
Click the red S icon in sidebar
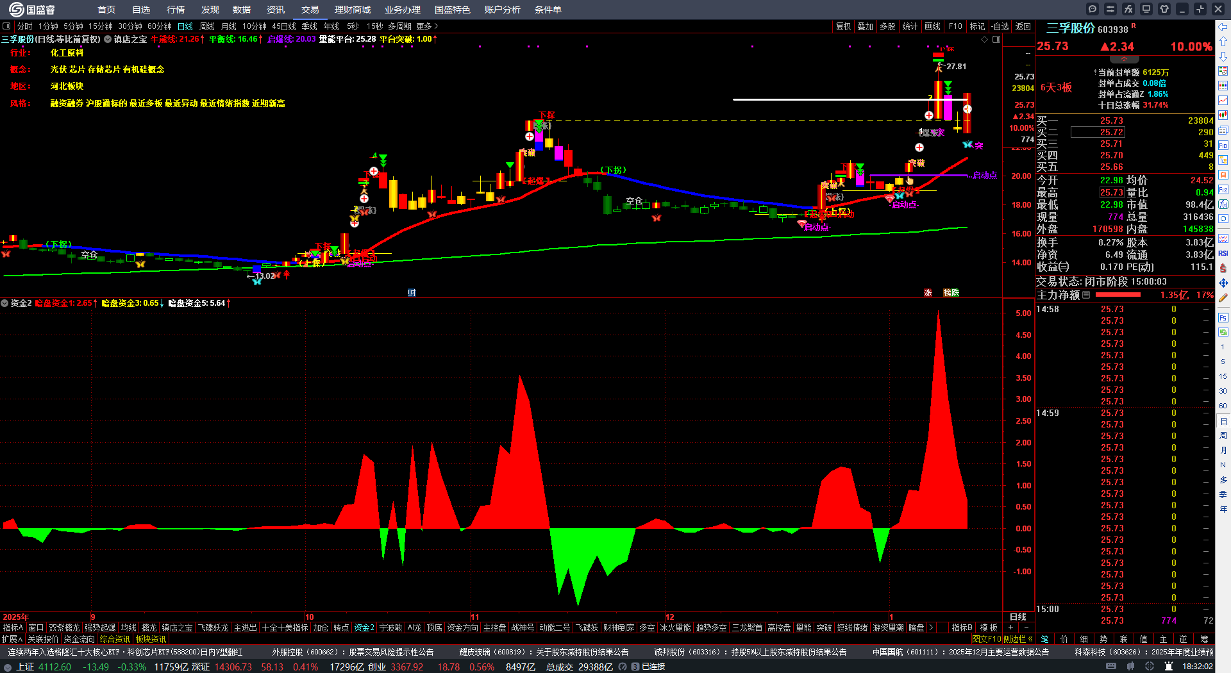[1223, 268]
